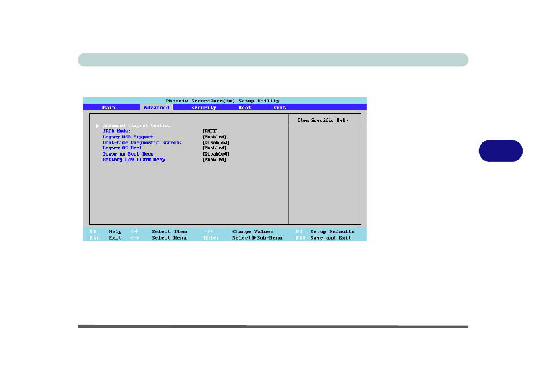
Task: Open the Boot menu tab
Action: coord(244,108)
